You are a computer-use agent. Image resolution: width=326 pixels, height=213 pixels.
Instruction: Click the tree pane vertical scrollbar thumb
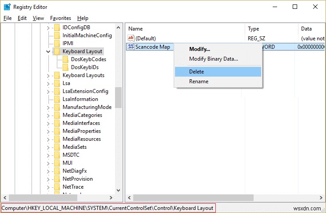(x=118, y=97)
